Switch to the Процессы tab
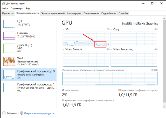The image size is (166, 118). (8, 13)
